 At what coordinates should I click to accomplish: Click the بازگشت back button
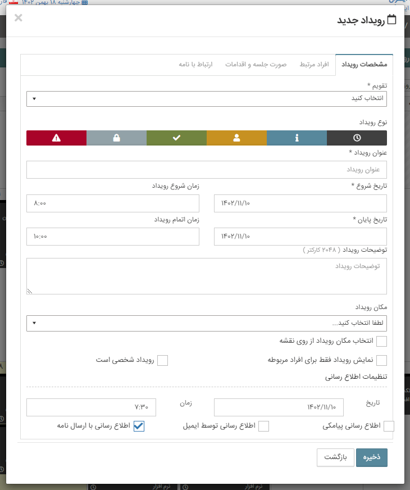coord(335,457)
